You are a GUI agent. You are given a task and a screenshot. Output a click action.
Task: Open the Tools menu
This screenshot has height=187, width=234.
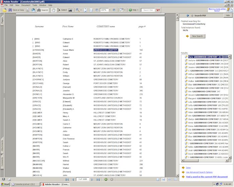(35, 5)
